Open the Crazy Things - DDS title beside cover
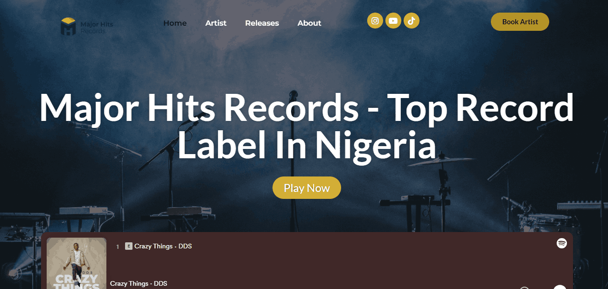The image size is (608, 289). 139,283
